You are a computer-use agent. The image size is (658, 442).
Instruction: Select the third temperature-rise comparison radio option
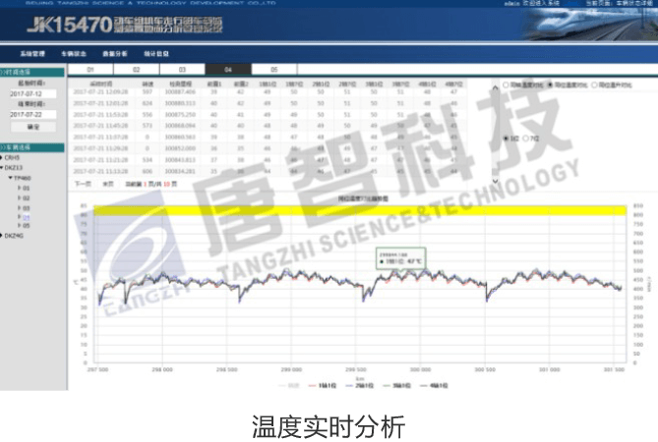[594, 85]
